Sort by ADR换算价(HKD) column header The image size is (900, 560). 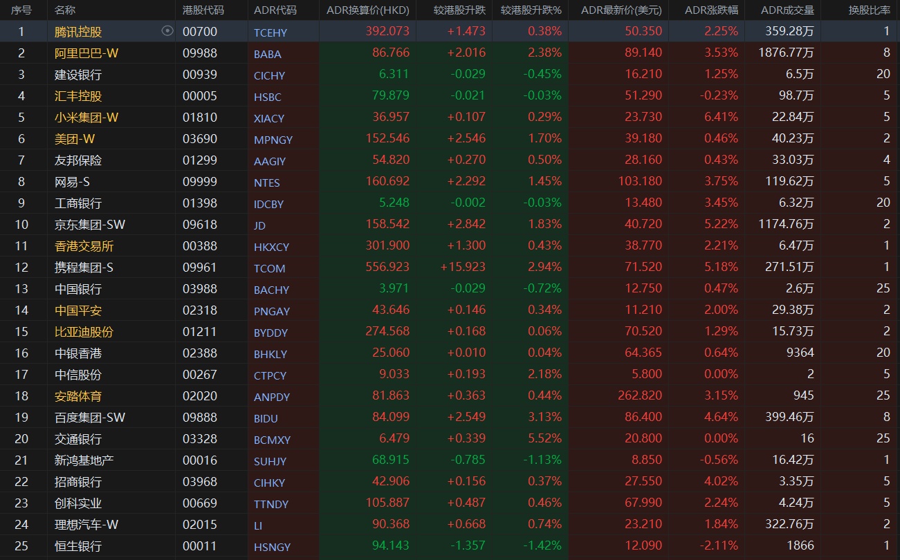[x=368, y=10]
